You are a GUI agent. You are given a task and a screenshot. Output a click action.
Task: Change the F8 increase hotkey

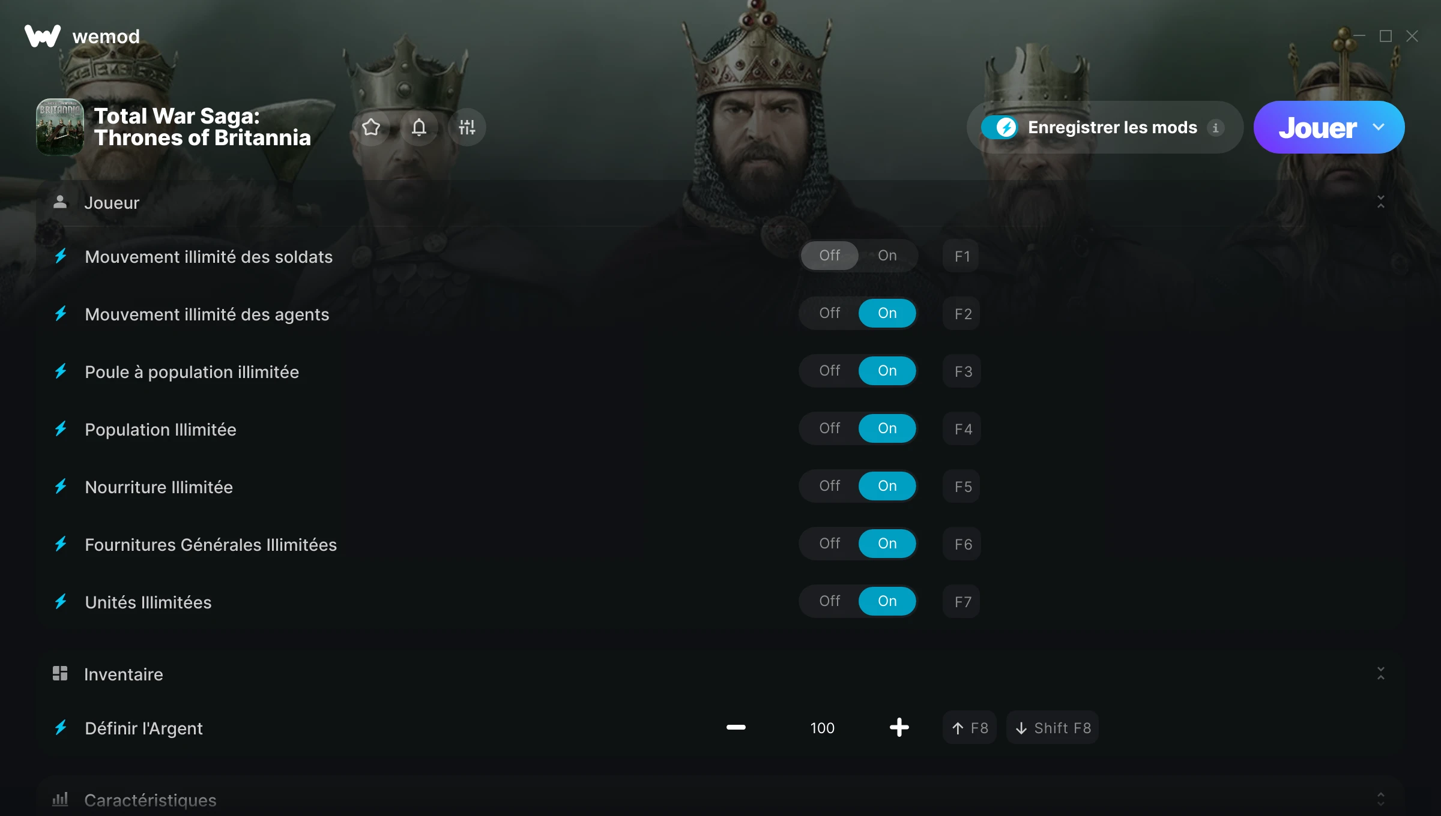point(970,728)
